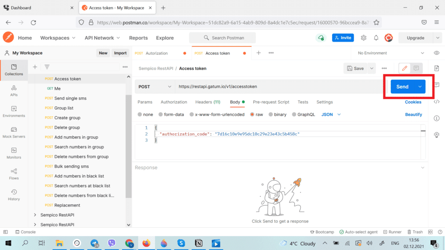Open the Monitors sidebar panel

(13, 153)
